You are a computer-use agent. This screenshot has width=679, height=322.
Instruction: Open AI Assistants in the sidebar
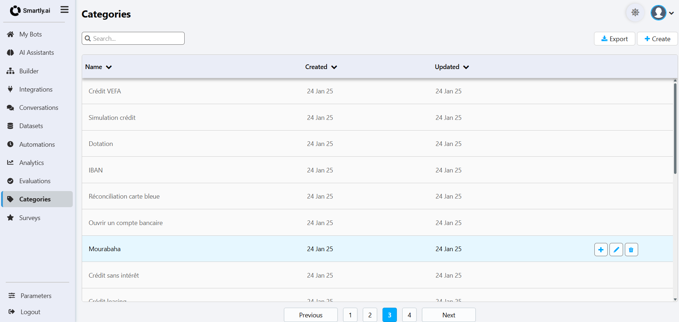pyautogui.click(x=37, y=53)
